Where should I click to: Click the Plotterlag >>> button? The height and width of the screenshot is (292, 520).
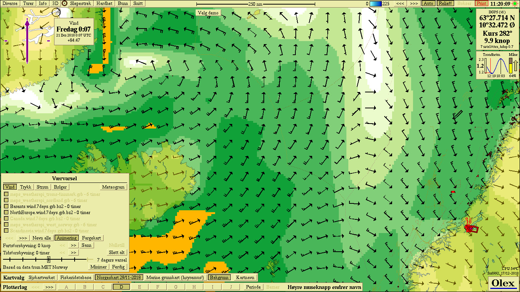[x=49, y=287]
